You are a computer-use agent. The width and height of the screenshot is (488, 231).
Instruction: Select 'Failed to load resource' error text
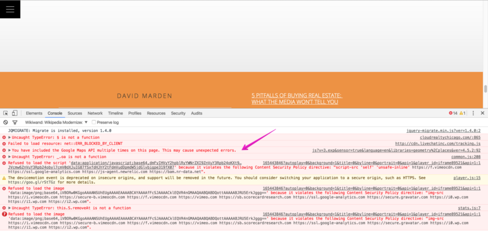65,144
